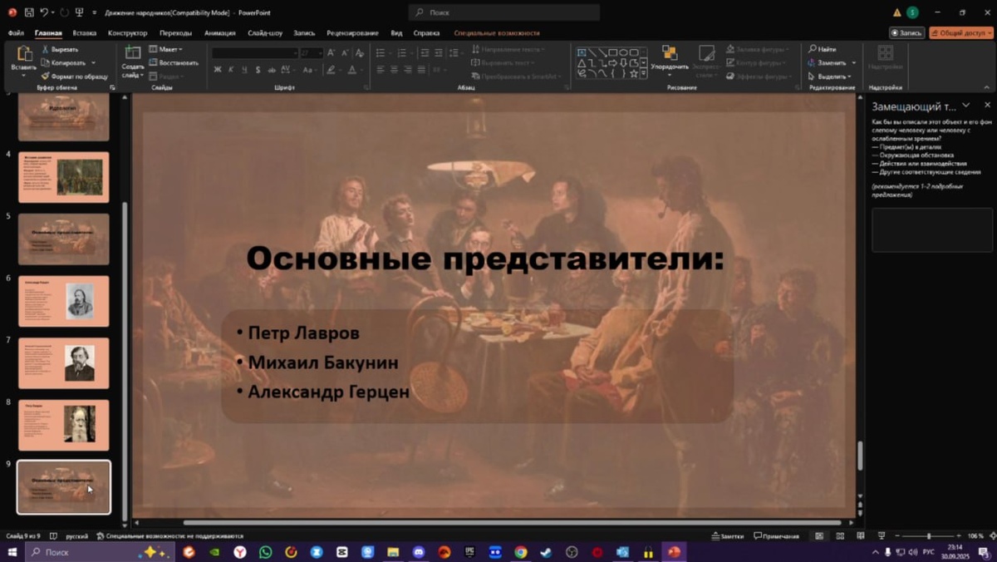Close the alt text (Замещающий текст) pane
The width and height of the screenshot is (997, 562).
coord(987,106)
